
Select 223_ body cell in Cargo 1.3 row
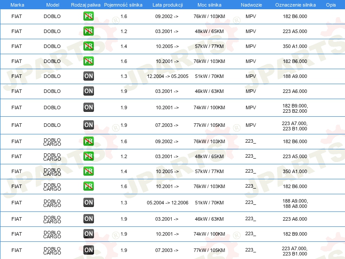[251, 202]
